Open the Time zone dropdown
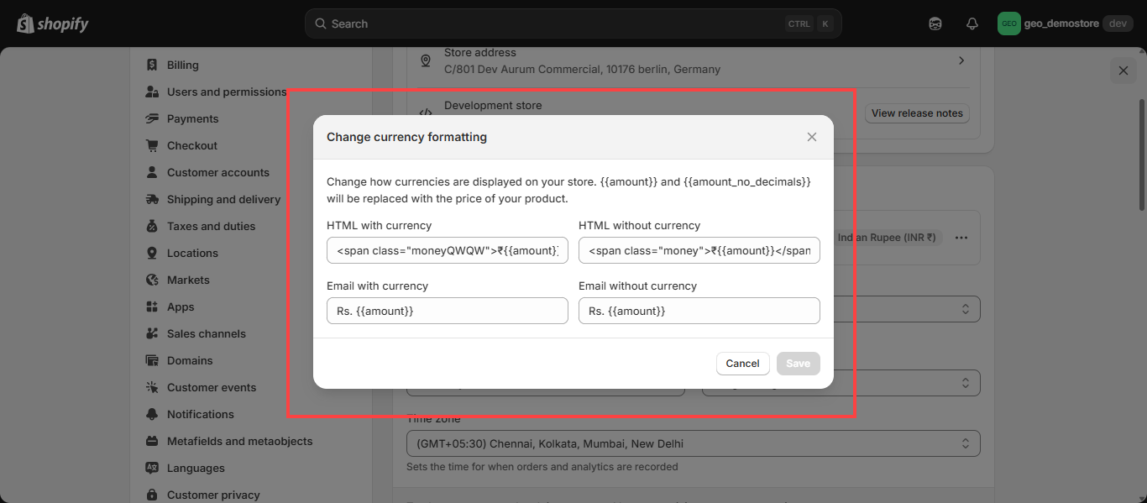The width and height of the screenshot is (1147, 503). coord(693,443)
